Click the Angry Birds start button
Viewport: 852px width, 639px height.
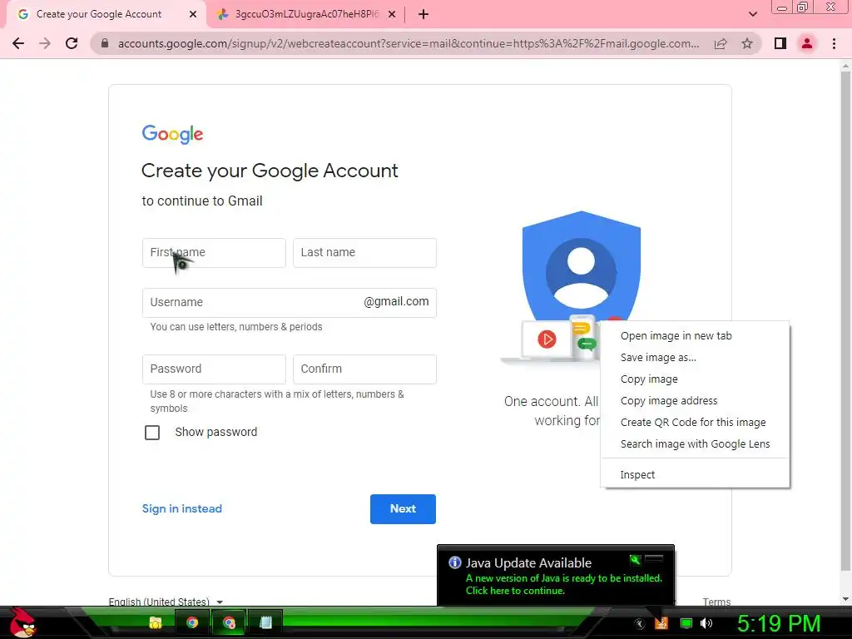tap(21, 622)
